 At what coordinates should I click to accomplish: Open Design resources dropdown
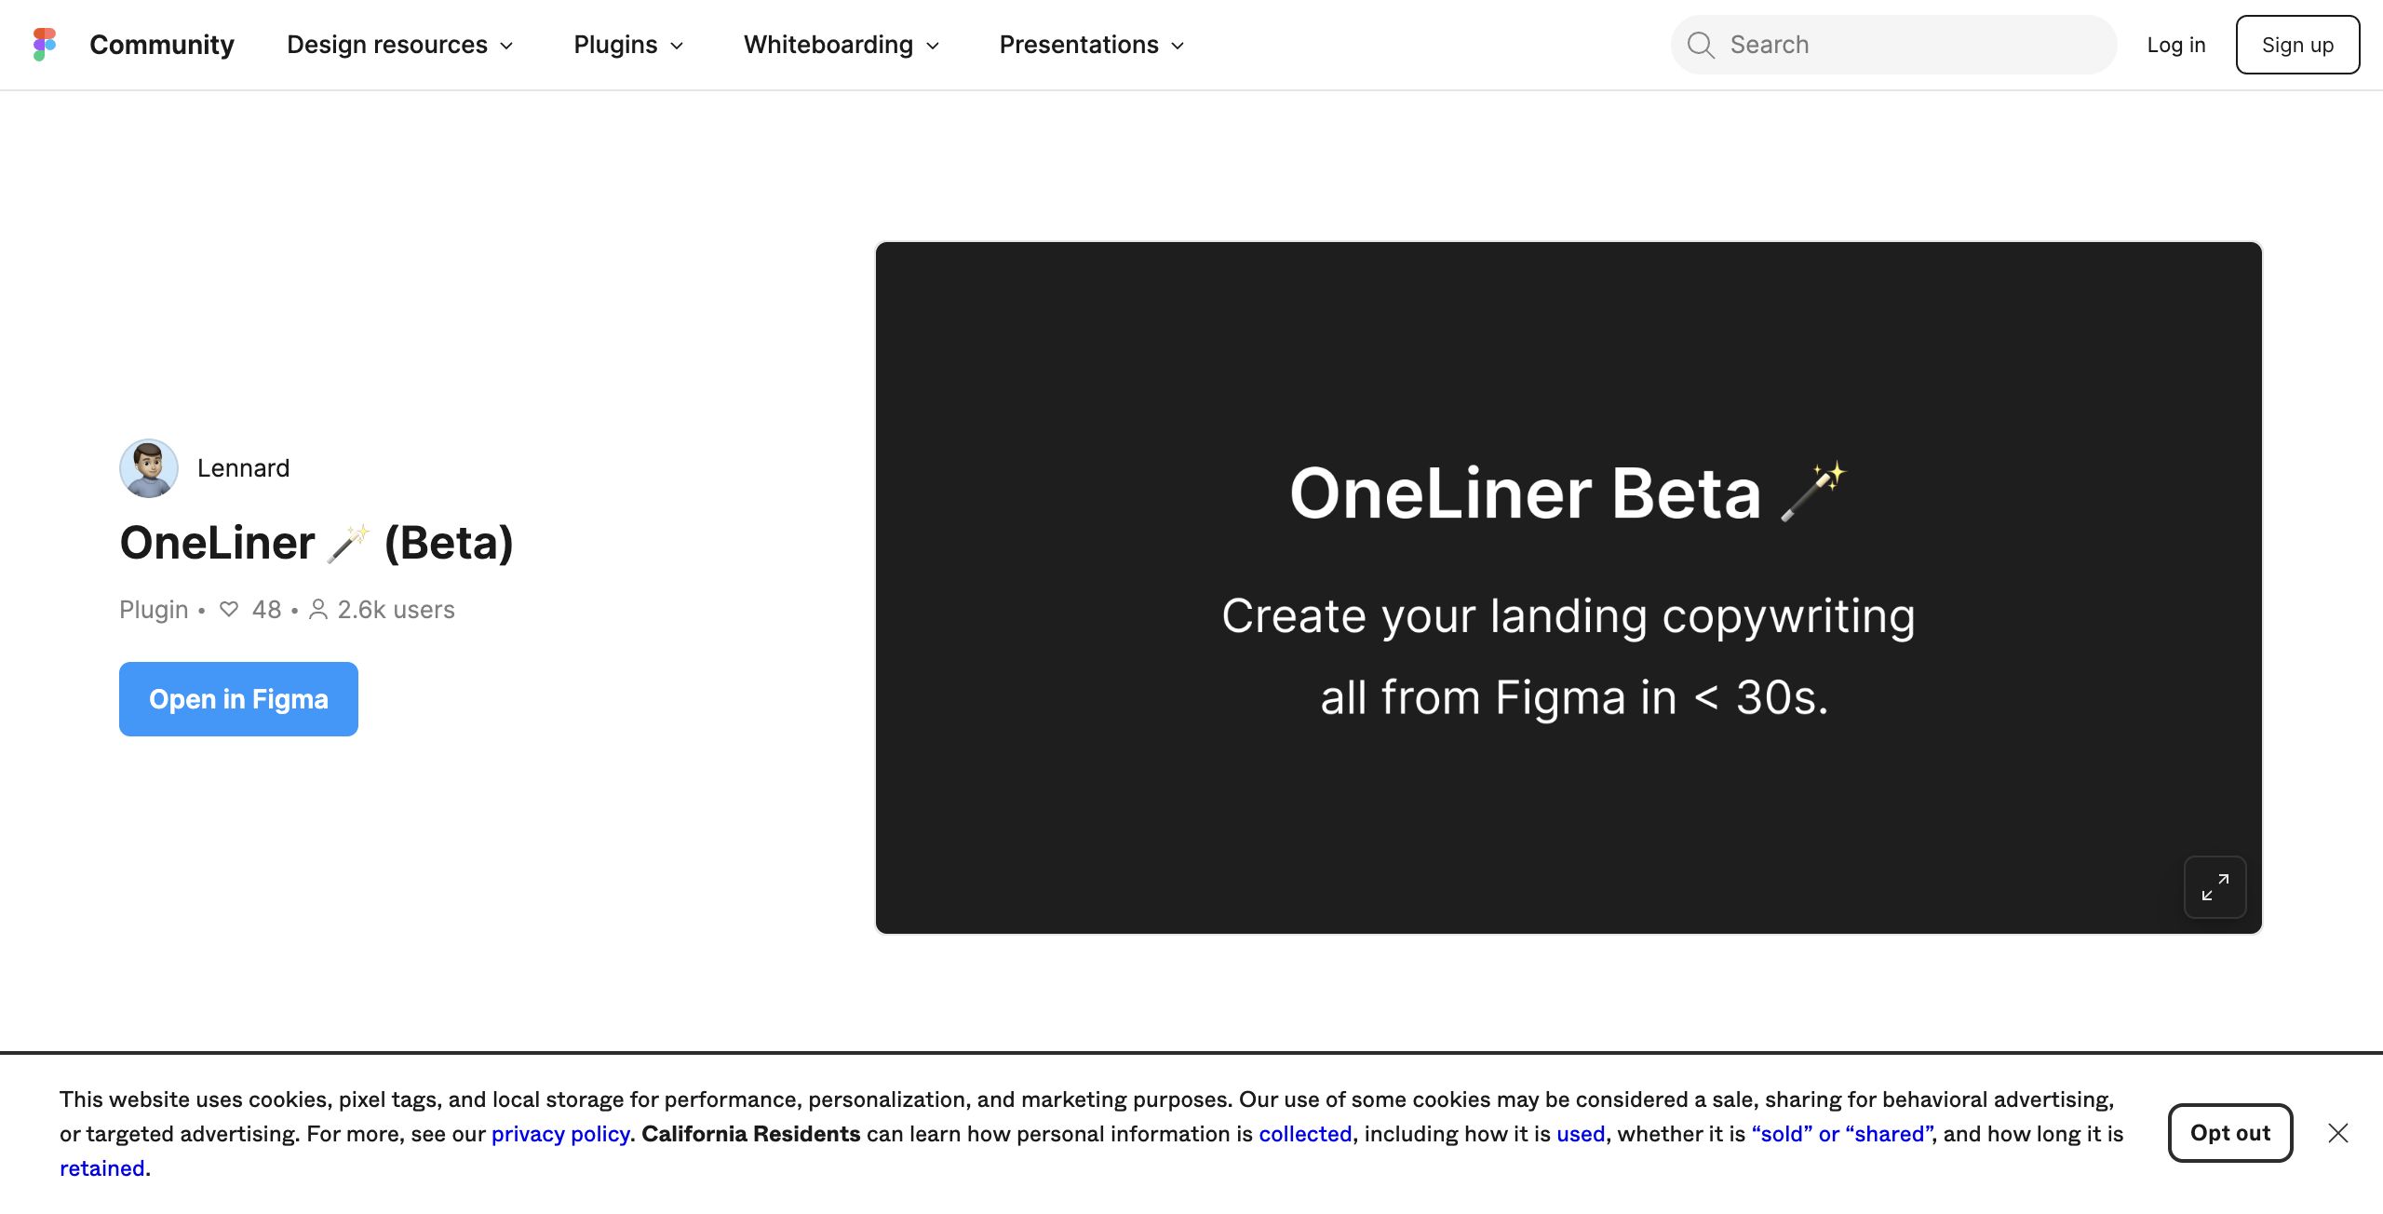(399, 45)
